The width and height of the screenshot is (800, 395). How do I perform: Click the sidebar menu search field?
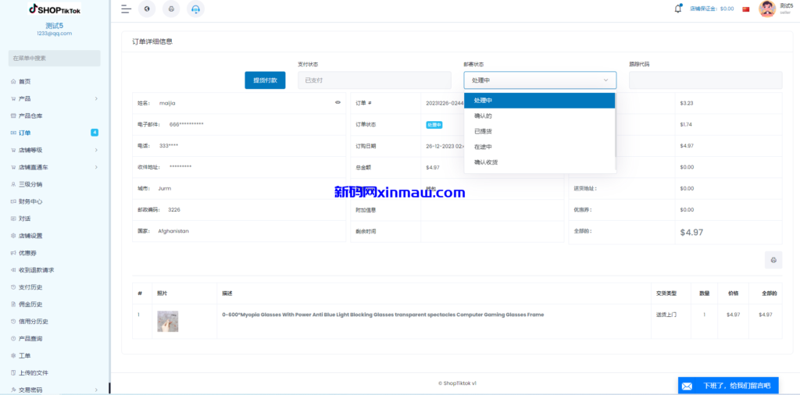coord(55,58)
